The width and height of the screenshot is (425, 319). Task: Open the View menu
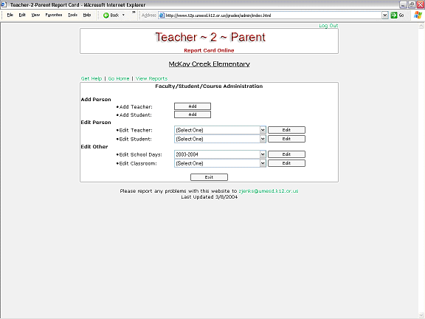pos(35,16)
